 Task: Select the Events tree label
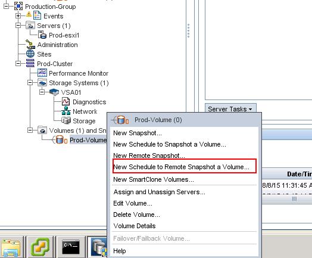[x=54, y=16]
